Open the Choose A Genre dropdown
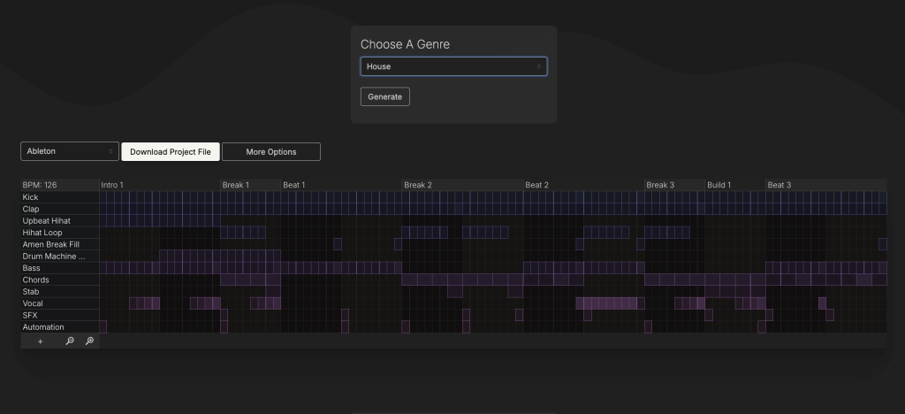The width and height of the screenshot is (905, 414). [453, 66]
